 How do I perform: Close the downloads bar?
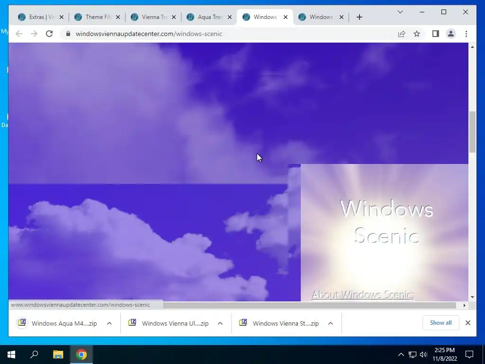click(467, 323)
